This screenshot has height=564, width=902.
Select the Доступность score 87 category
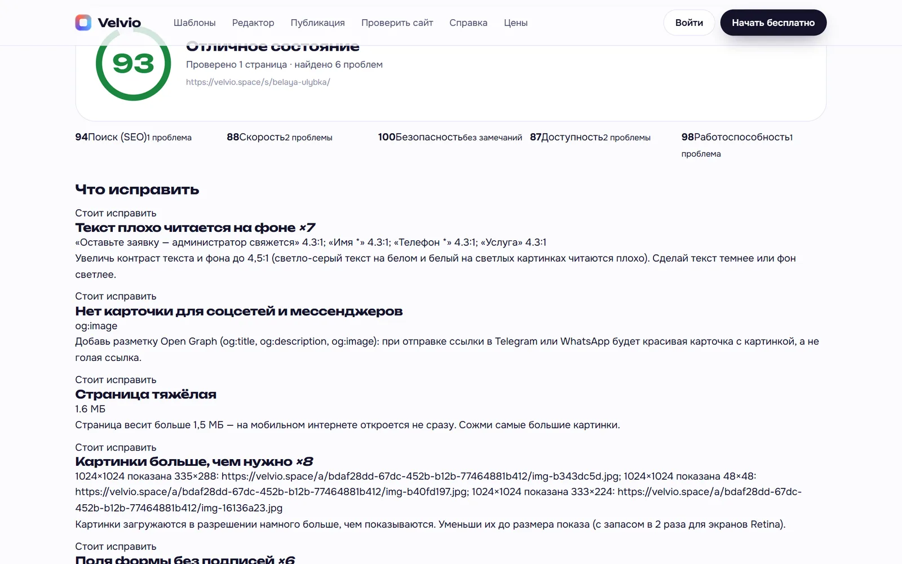click(590, 137)
